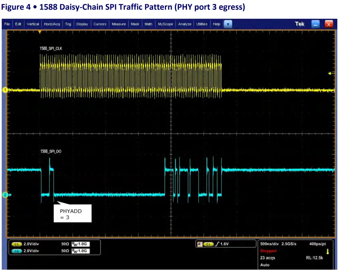Click C1 bandwidth 1.0G readout
Screen dimensions: 340x272
[x=81, y=244]
